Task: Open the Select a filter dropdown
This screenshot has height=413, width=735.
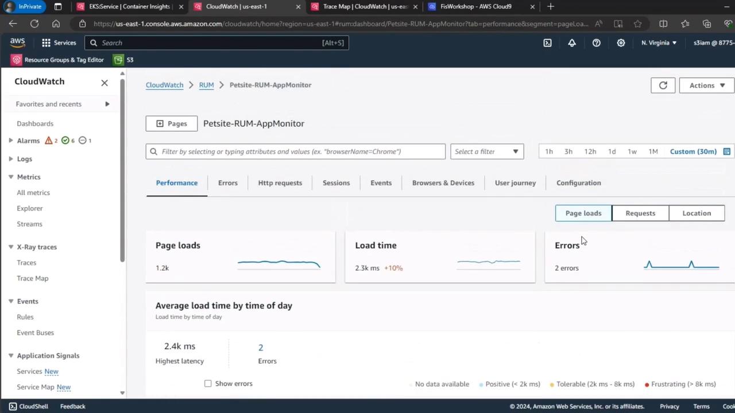Action: point(486,151)
